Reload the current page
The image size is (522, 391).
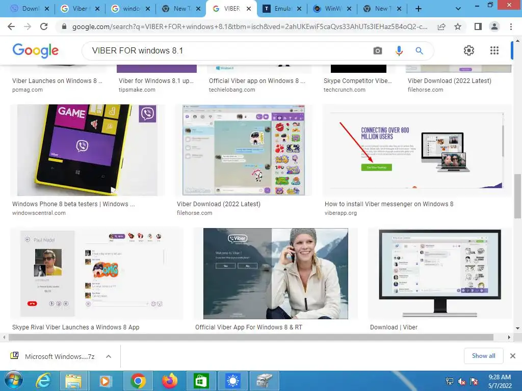pos(44,26)
